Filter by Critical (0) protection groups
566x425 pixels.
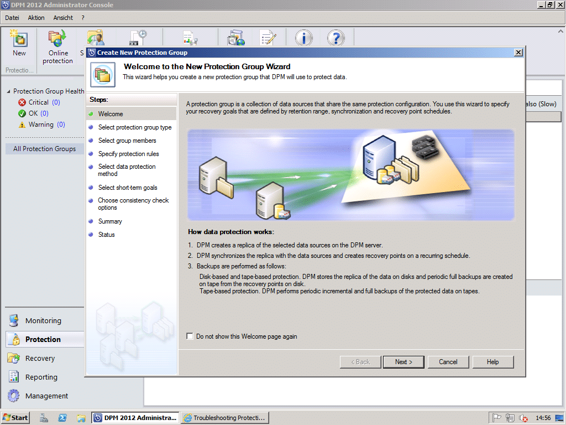coord(39,102)
